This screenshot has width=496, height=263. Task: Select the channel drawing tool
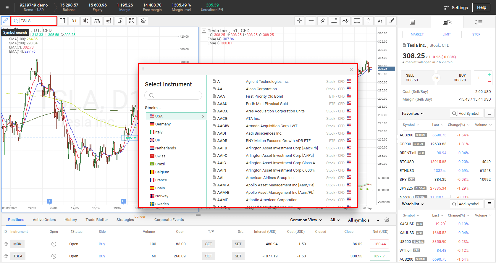[x=322, y=21]
